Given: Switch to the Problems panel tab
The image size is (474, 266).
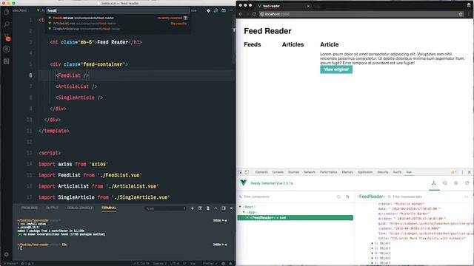Looking at the screenshot, I should coord(30,208).
